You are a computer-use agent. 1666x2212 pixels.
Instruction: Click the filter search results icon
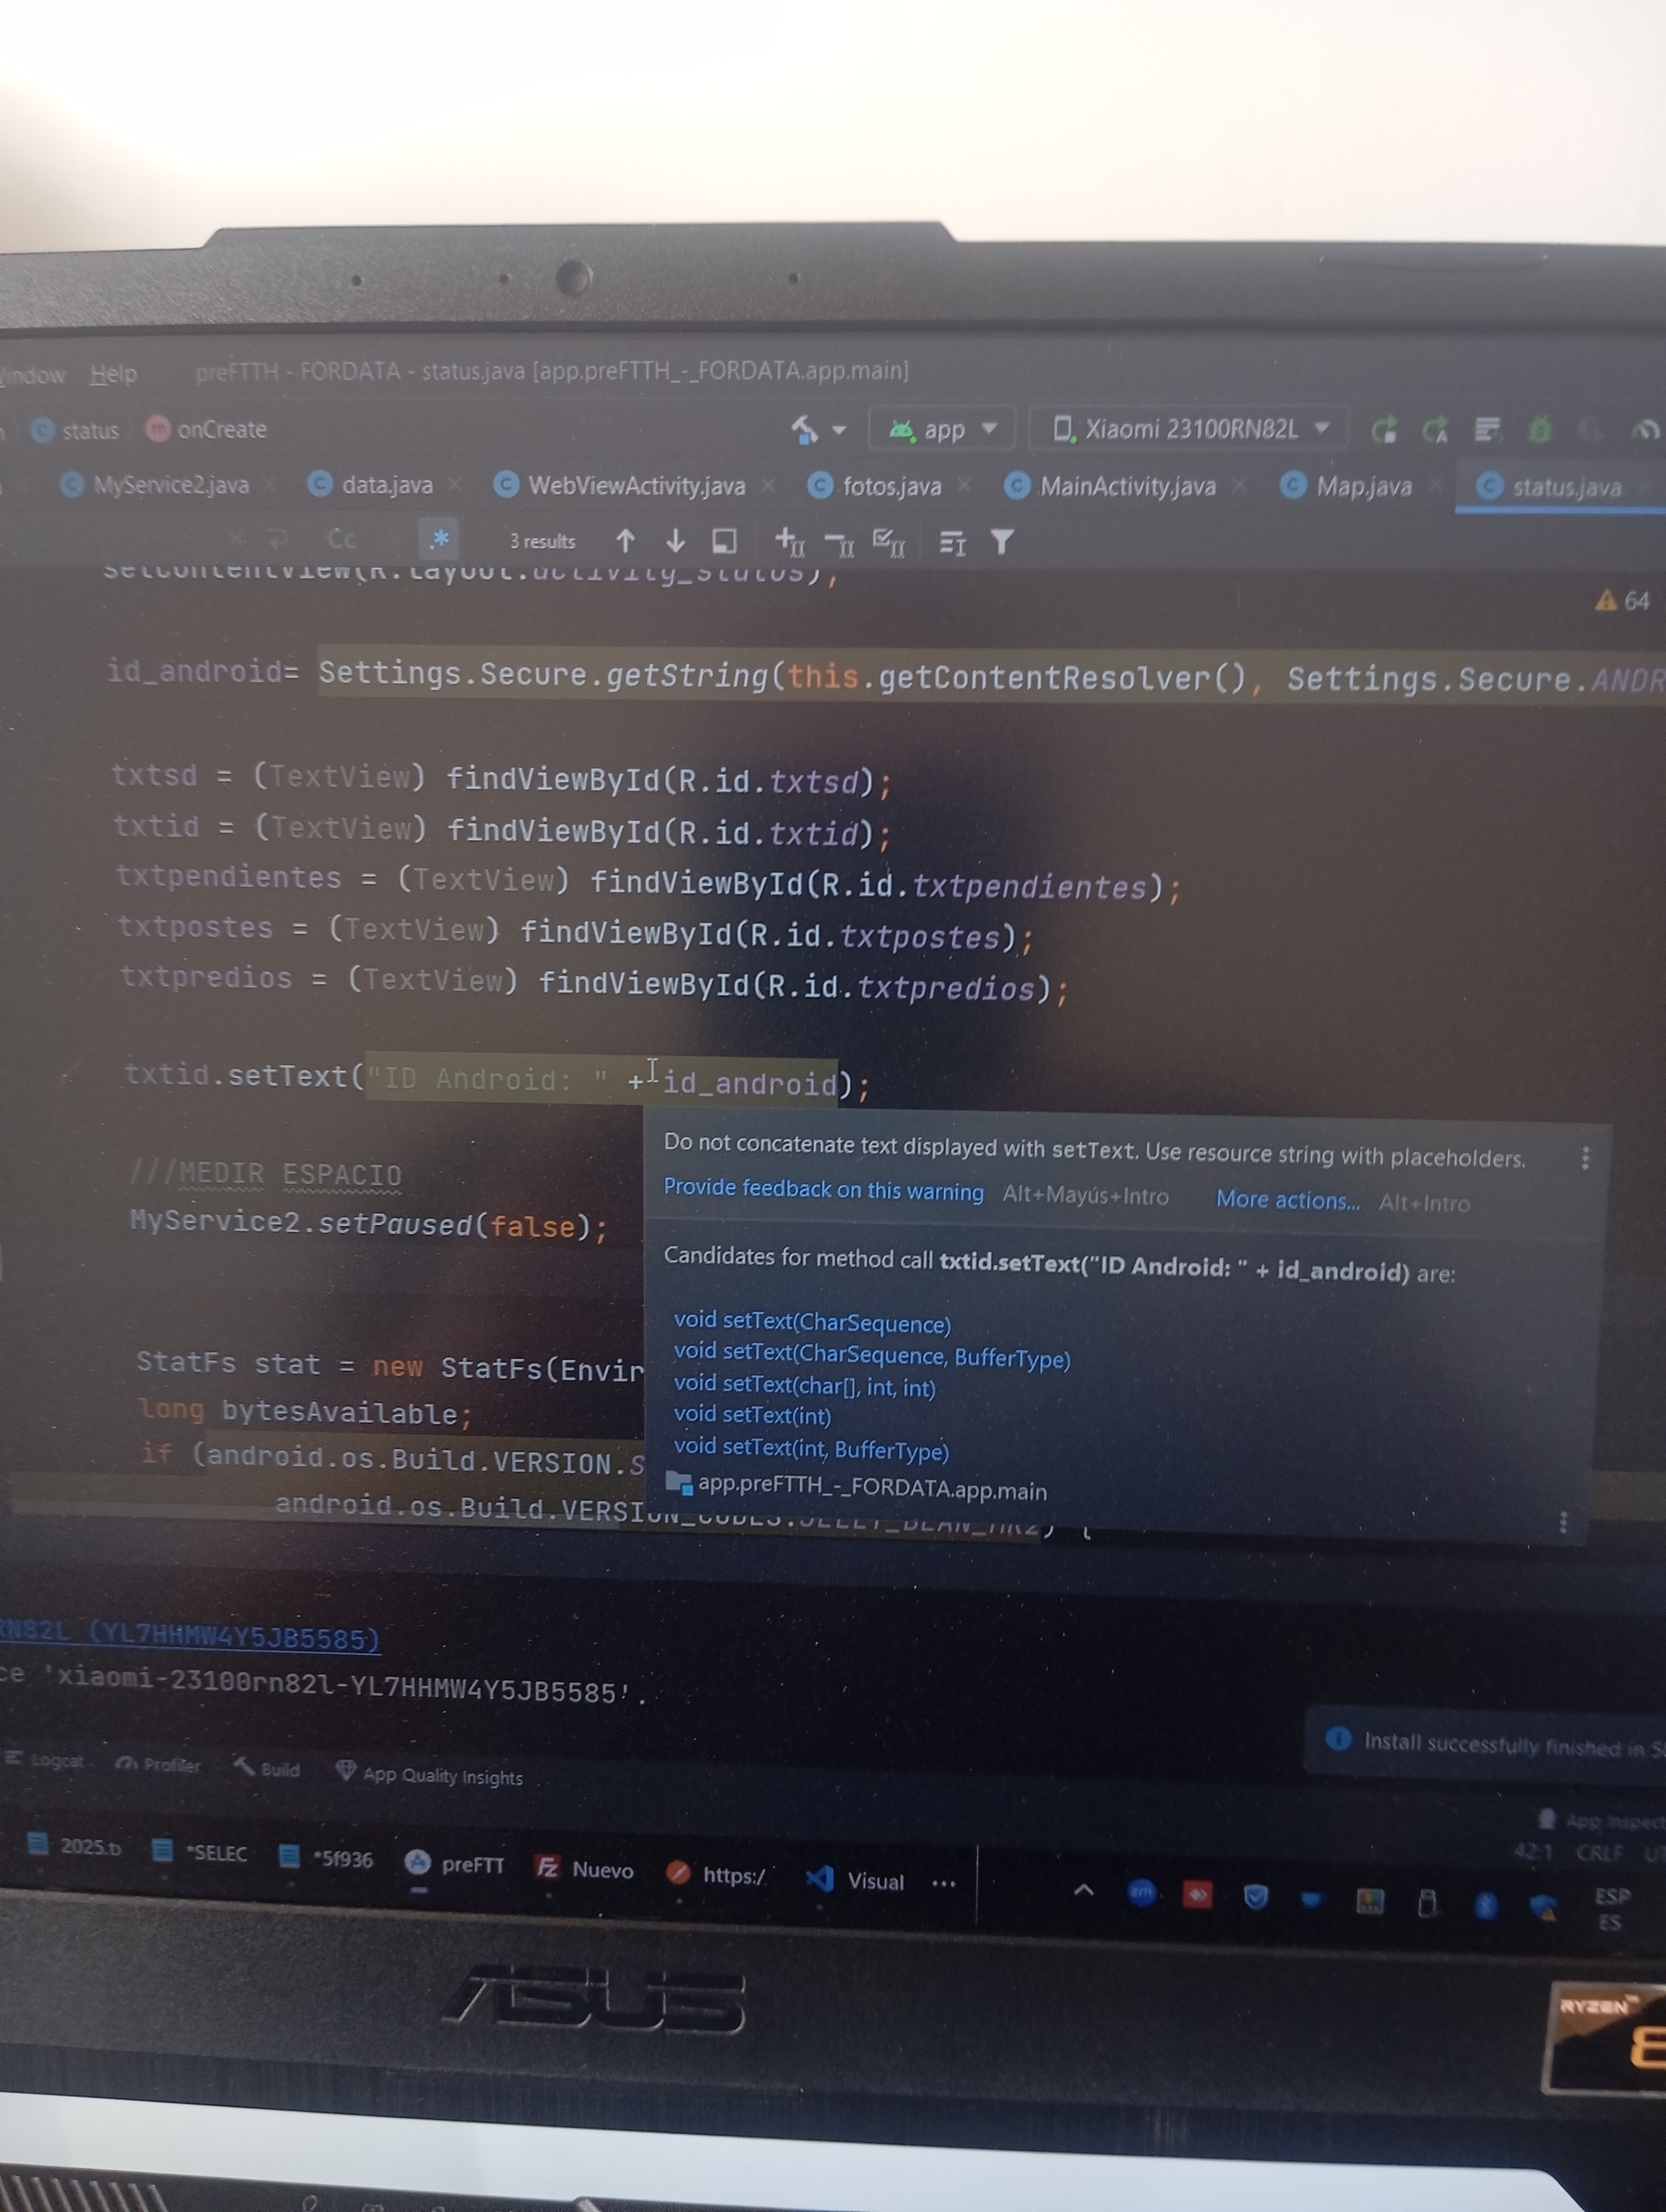(x=1001, y=542)
